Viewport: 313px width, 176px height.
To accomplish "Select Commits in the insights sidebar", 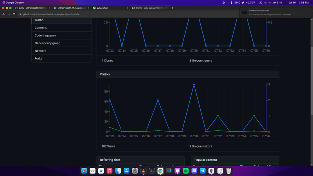I will (41, 28).
